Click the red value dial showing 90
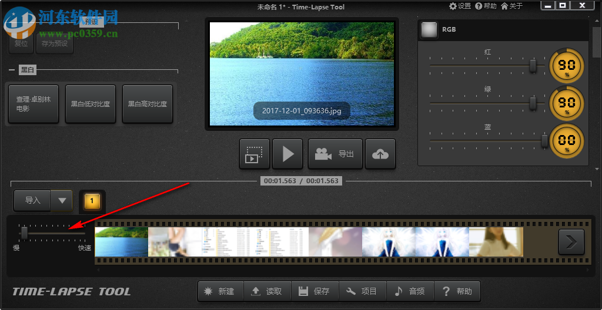The height and width of the screenshot is (310, 602). coord(567,66)
